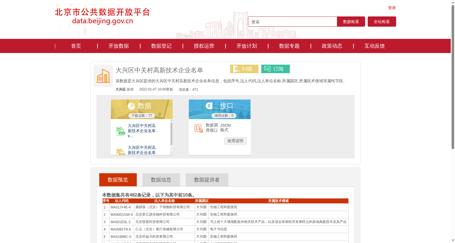
Task: Click the site logo 北京市公共数据开放平台
Action: coord(102,16)
